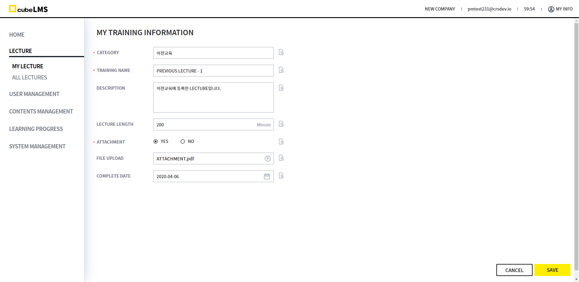Click the document icon next to Lecture Length
Viewport: 579px width, 282px height.
(x=281, y=124)
